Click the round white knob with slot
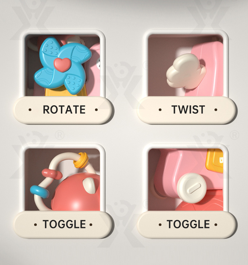 point(192,188)
